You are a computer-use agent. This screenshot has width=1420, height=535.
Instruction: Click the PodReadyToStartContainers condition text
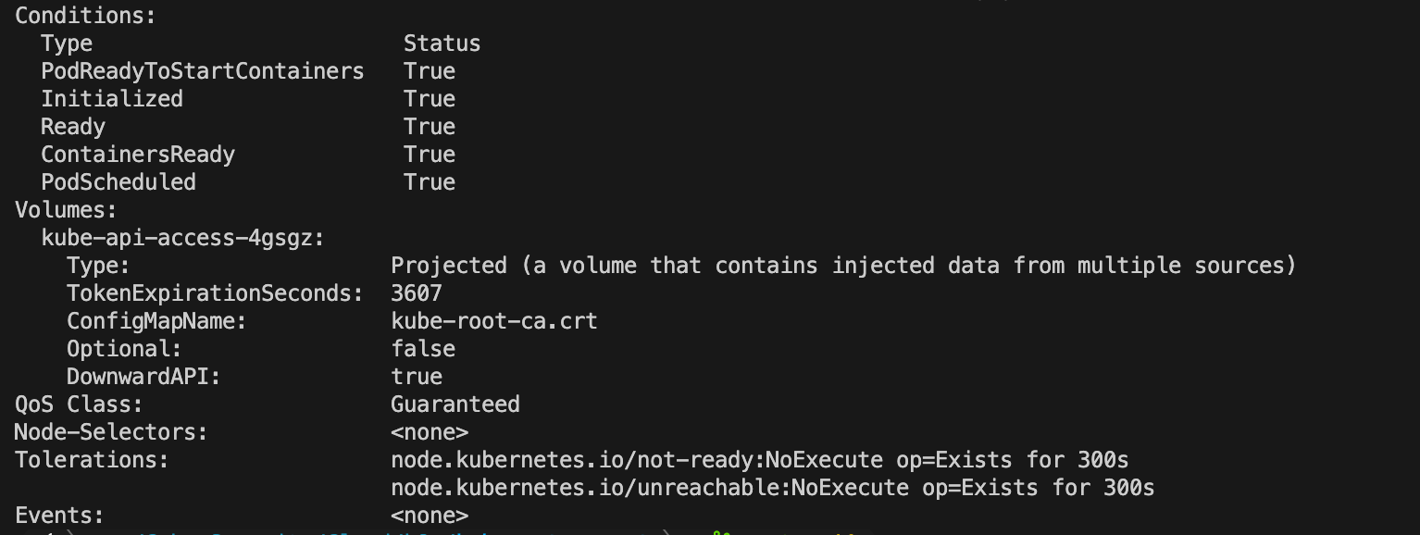point(202,71)
